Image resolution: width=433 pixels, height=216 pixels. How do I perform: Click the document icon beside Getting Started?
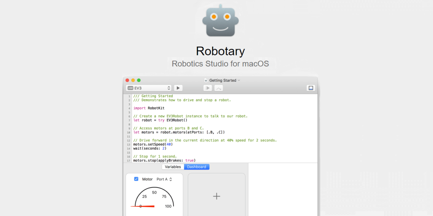(206, 80)
